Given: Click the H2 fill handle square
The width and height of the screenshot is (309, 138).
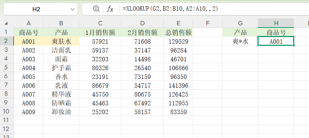Looking at the screenshot, I should 294,46.
